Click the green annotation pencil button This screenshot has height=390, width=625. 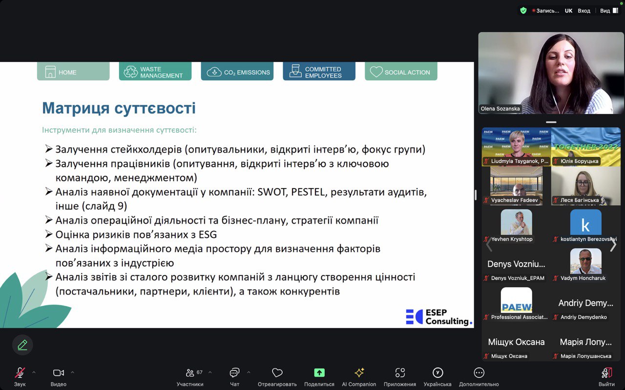[22, 345]
